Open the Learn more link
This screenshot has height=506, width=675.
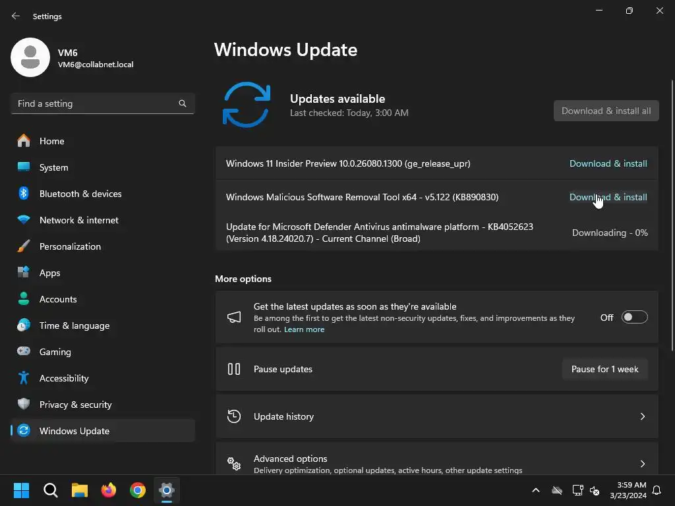pyautogui.click(x=304, y=329)
